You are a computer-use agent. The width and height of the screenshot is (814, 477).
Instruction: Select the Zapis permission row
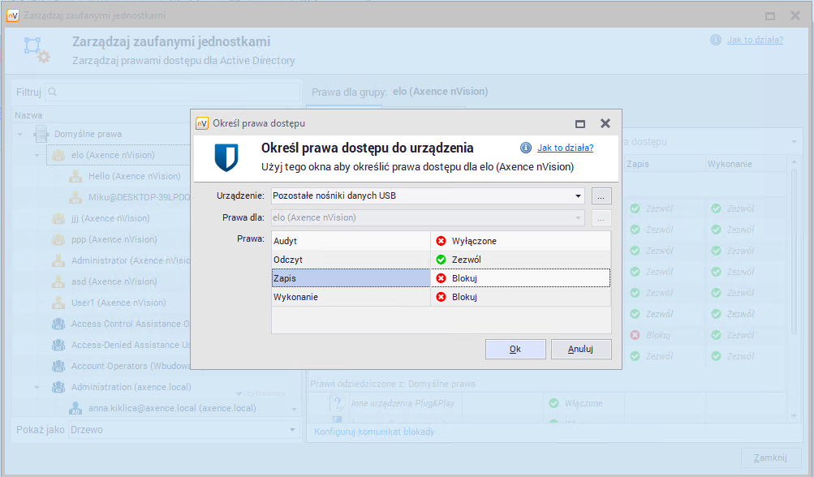click(351, 278)
